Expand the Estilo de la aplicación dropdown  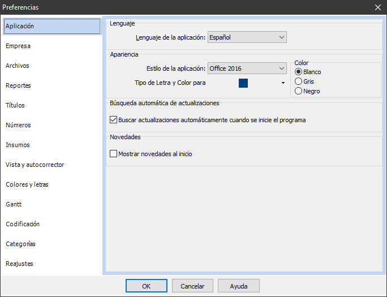(x=247, y=68)
